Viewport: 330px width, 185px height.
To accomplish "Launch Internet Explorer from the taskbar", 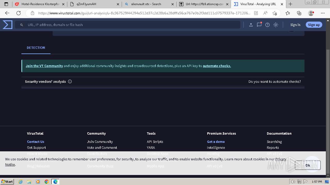I will 20,182.
